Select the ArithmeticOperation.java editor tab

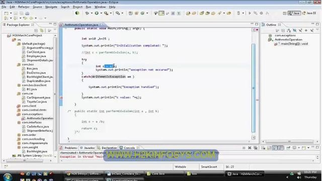tap(82, 25)
